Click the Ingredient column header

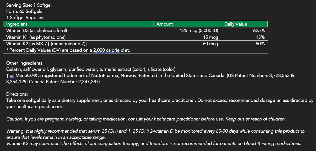coord(17,24)
